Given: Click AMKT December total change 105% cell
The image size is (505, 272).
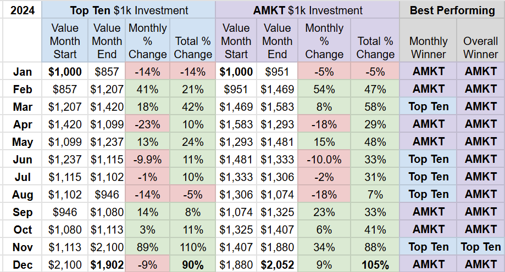Looking at the screenshot, I should [375, 265].
